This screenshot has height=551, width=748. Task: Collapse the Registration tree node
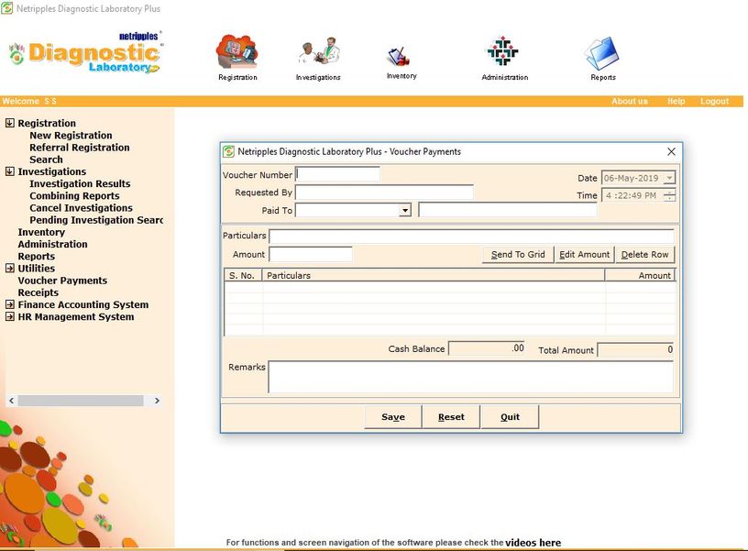pyautogui.click(x=10, y=123)
